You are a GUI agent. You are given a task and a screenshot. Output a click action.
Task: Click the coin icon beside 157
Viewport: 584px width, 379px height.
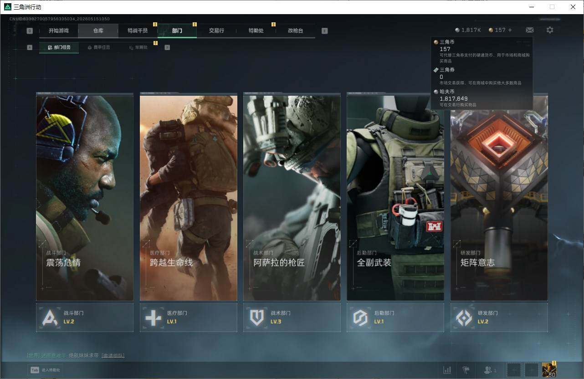click(x=491, y=30)
